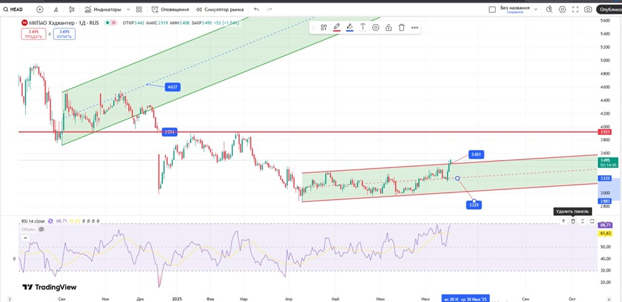This screenshot has height=302, width=622.
Task: Open the chart layout templates grid icon
Action: point(138,9)
